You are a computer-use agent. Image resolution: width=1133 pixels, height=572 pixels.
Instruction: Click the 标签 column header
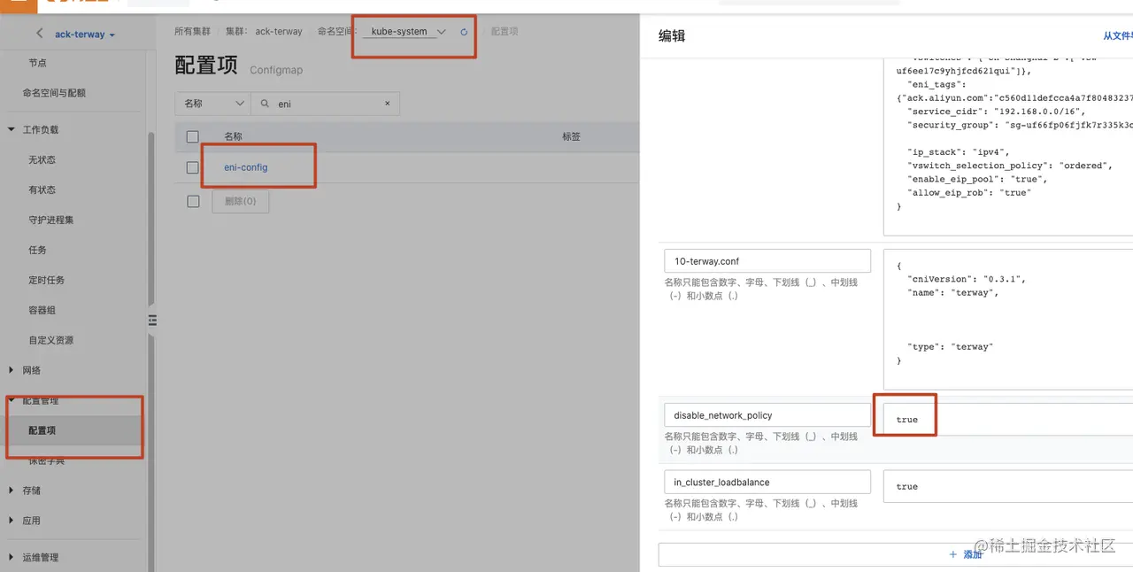(x=571, y=136)
